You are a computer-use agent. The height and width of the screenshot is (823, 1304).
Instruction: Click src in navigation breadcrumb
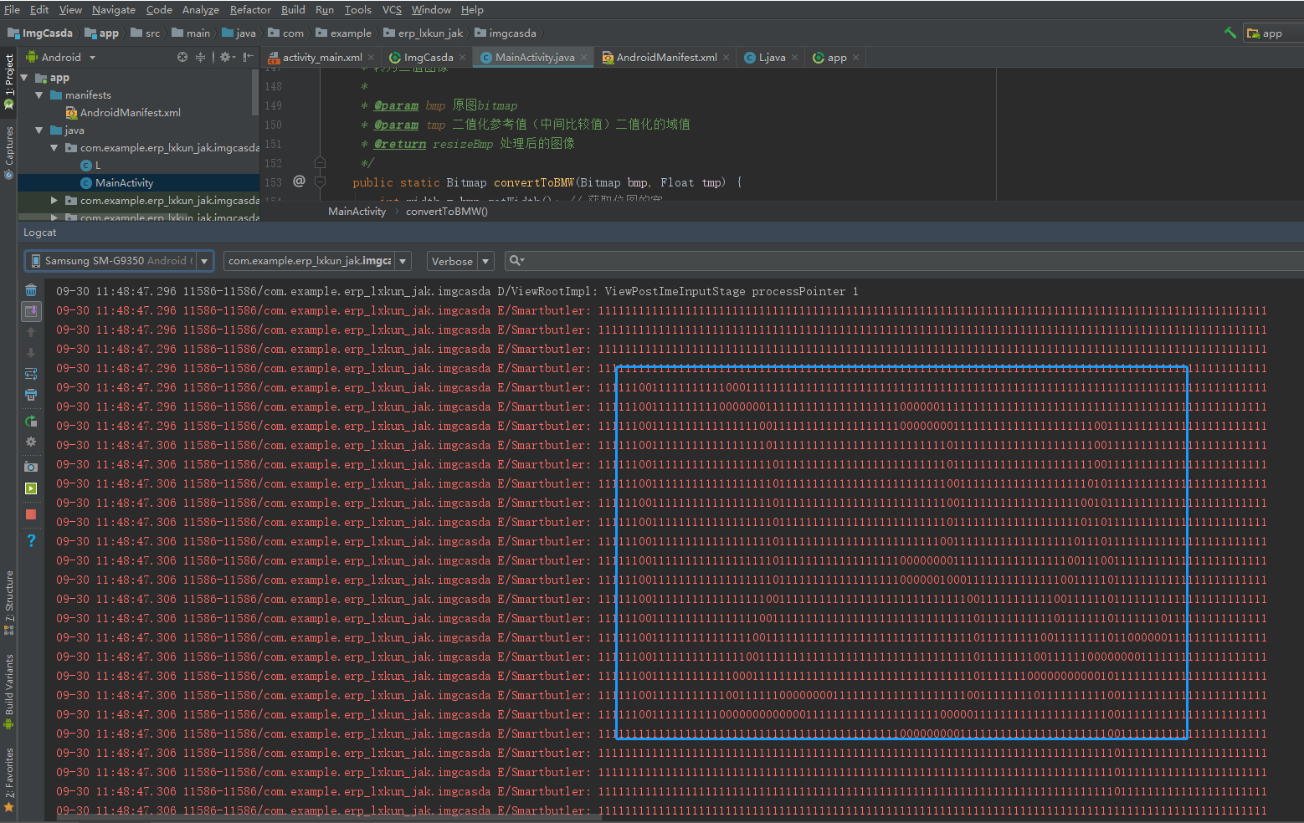tap(146, 33)
